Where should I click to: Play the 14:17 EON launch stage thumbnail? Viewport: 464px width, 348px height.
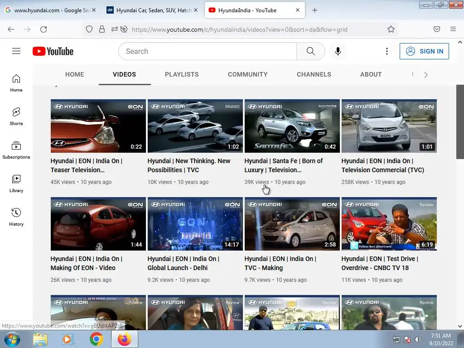[195, 224]
